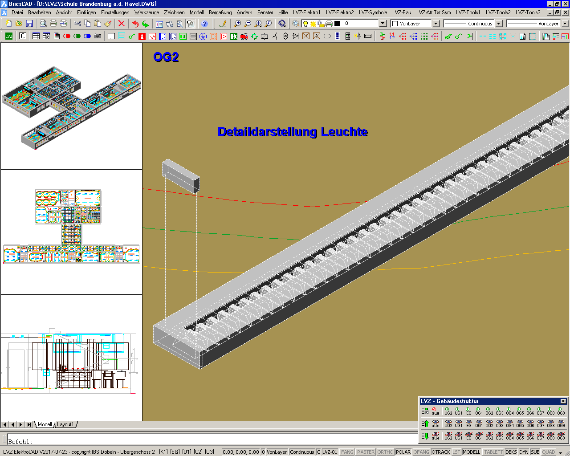The width and height of the screenshot is (570, 456).
Task: Open the Continuous linetype dropdown arrow
Action: coord(499,24)
